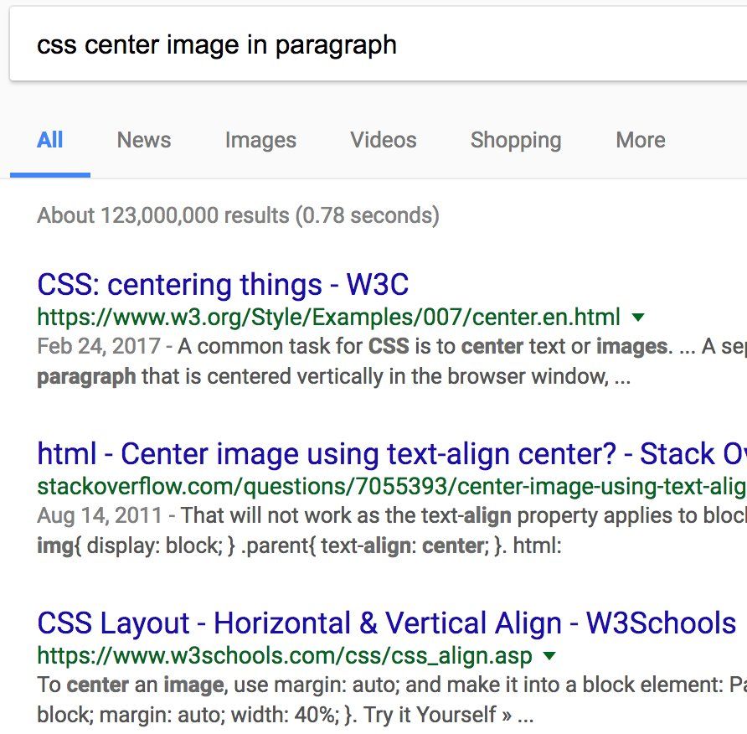Viewport: 747px width, 734px height.
Task: Expand the arrow next to the w3schools.com URL
Action: (549, 656)
